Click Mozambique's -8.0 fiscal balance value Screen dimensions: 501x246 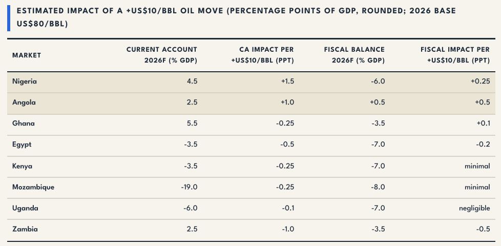(378, 187)
